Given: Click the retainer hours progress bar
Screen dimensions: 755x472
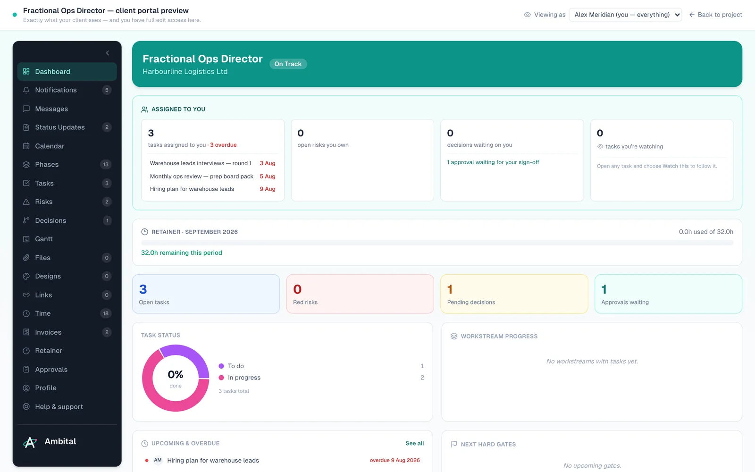Looking at the screenshot, I should (437, 243).
